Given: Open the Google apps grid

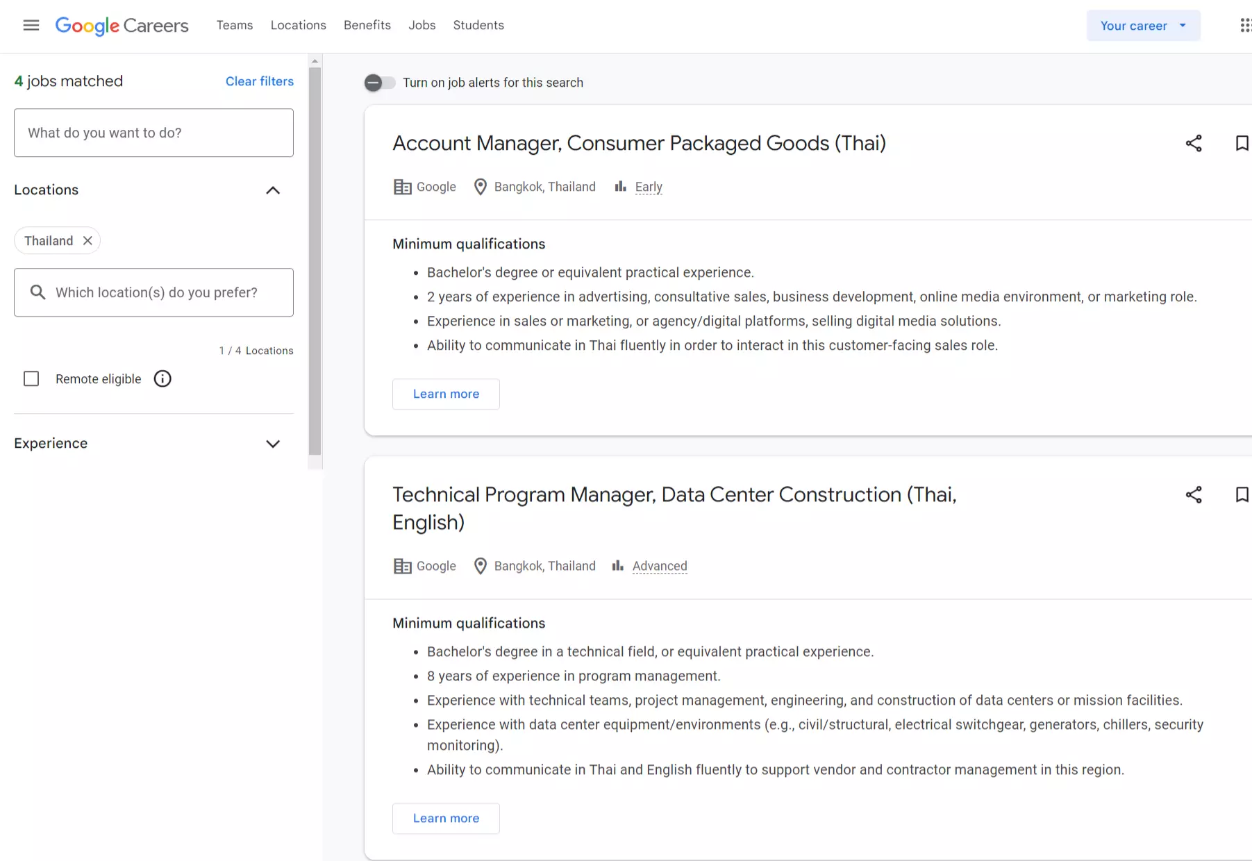Looking at the screenshot, I should tap(1245, 26).
